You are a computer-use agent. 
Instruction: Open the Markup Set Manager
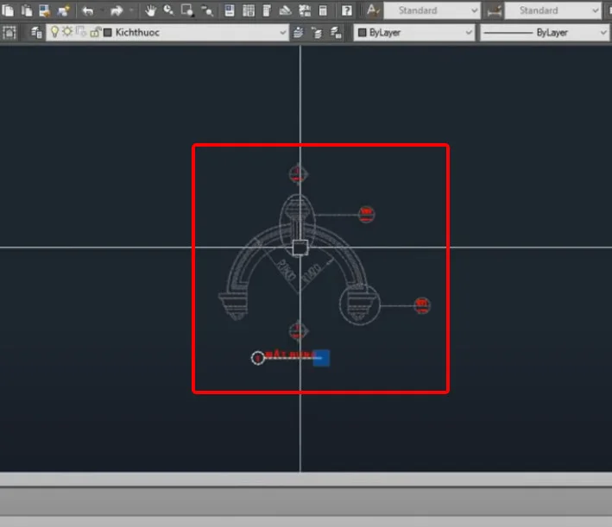pos(305,10)
